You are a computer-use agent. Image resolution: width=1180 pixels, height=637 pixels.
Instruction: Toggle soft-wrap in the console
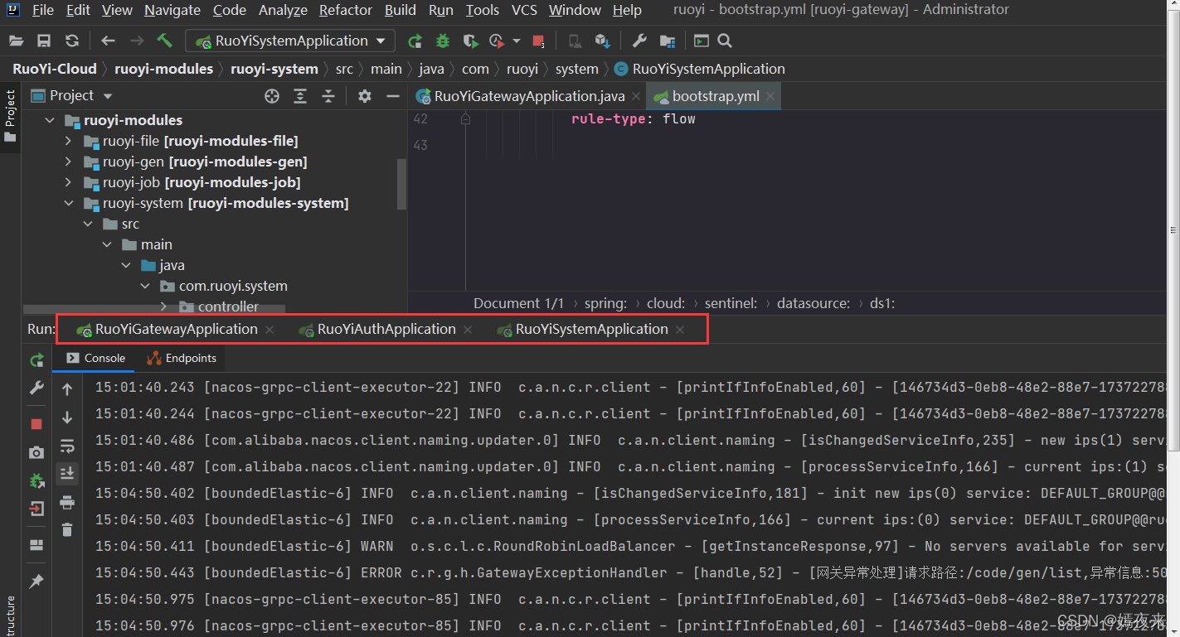(67, 446)
